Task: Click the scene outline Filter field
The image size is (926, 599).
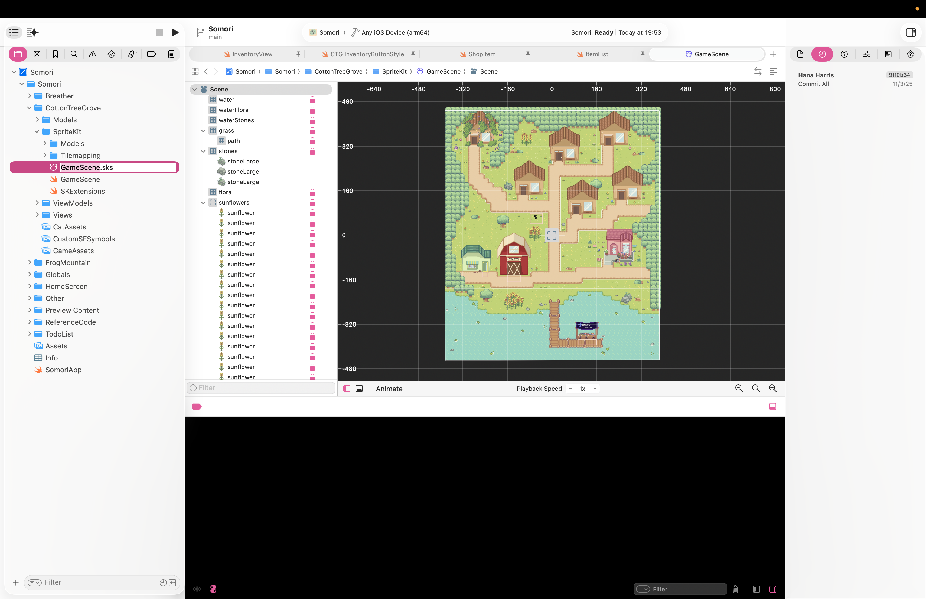Action: [265, 387]
